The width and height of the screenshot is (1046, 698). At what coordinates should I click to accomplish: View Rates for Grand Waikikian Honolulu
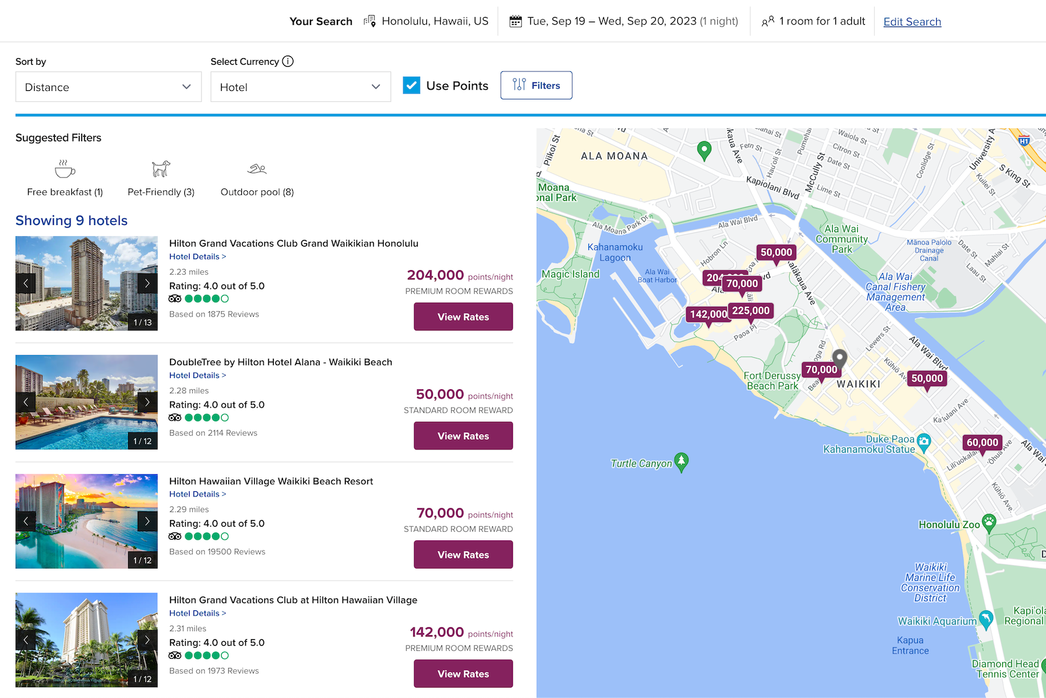[x=463, y=317]
